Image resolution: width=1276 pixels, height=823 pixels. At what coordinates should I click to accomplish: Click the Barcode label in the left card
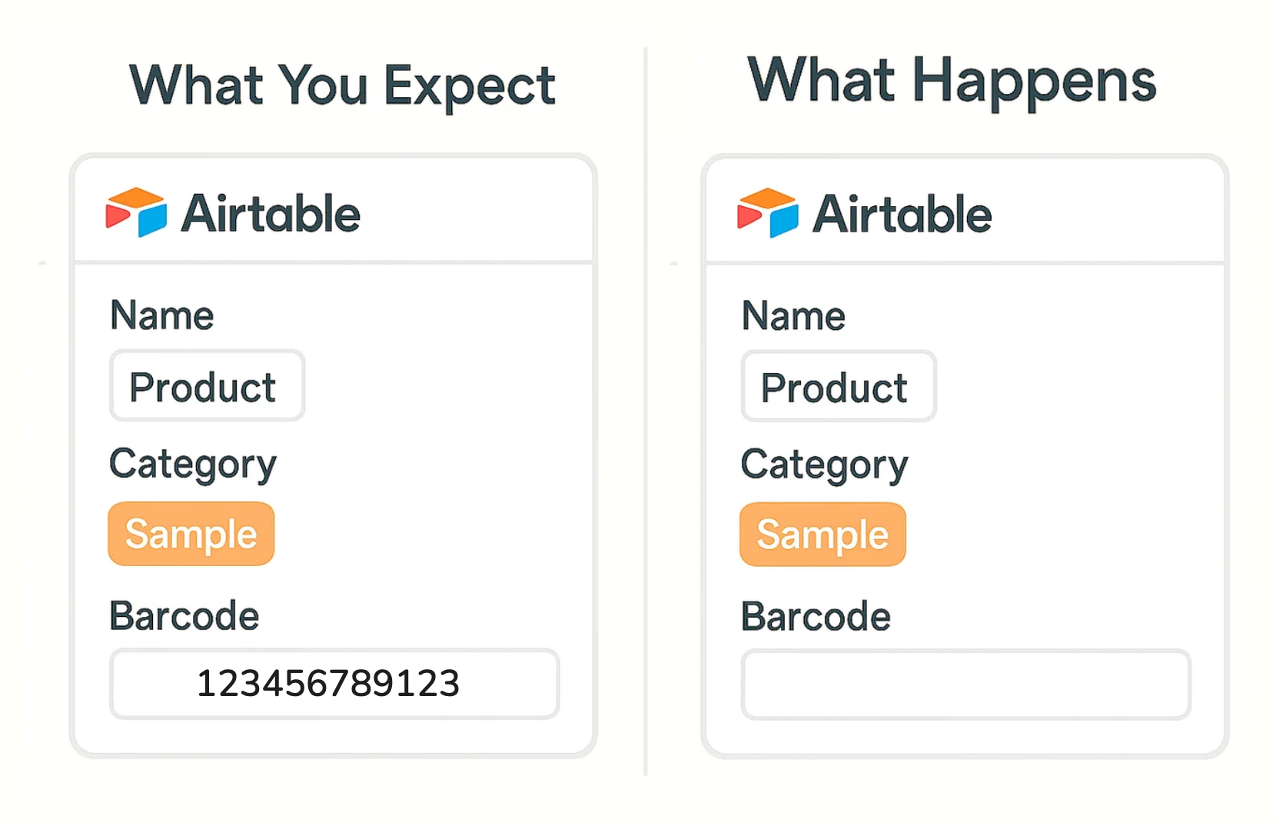tap(184, 616)
